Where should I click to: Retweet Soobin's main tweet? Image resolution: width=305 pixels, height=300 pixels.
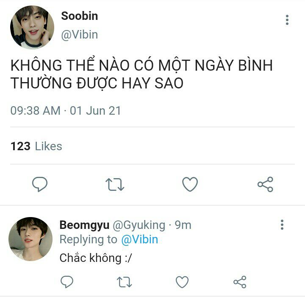(x=115, y=184)
